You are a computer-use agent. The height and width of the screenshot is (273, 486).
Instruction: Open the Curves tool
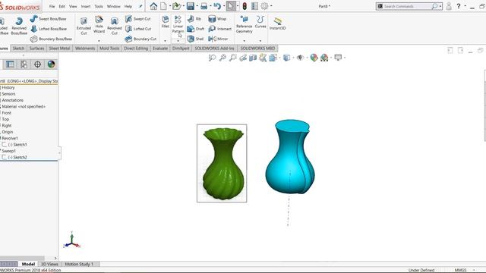pos(260,22)
